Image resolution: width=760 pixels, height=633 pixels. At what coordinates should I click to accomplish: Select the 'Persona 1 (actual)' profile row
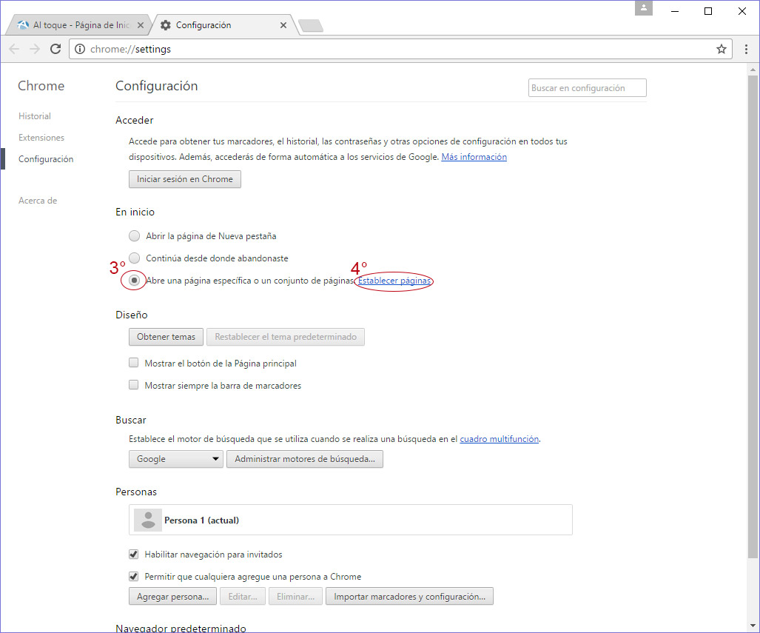[351, 520]
